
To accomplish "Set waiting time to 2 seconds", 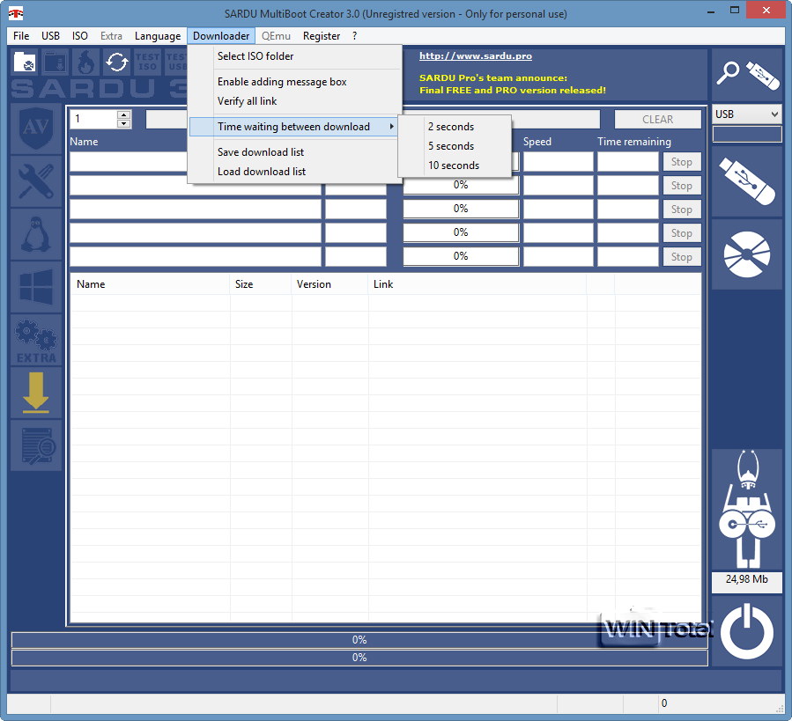I will (x=455, y=126).
